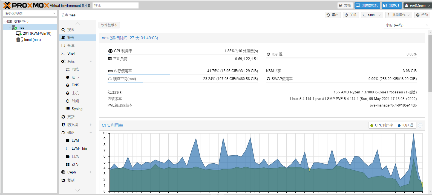Select the 数据中心 datacenter item

(21, 21)
